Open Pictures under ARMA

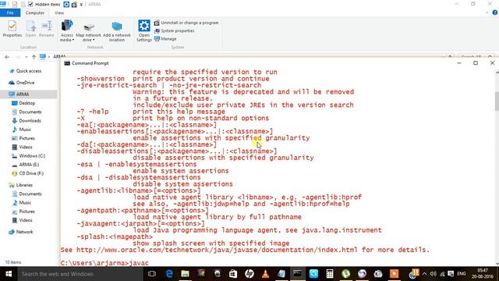click(x=23, y=138)
